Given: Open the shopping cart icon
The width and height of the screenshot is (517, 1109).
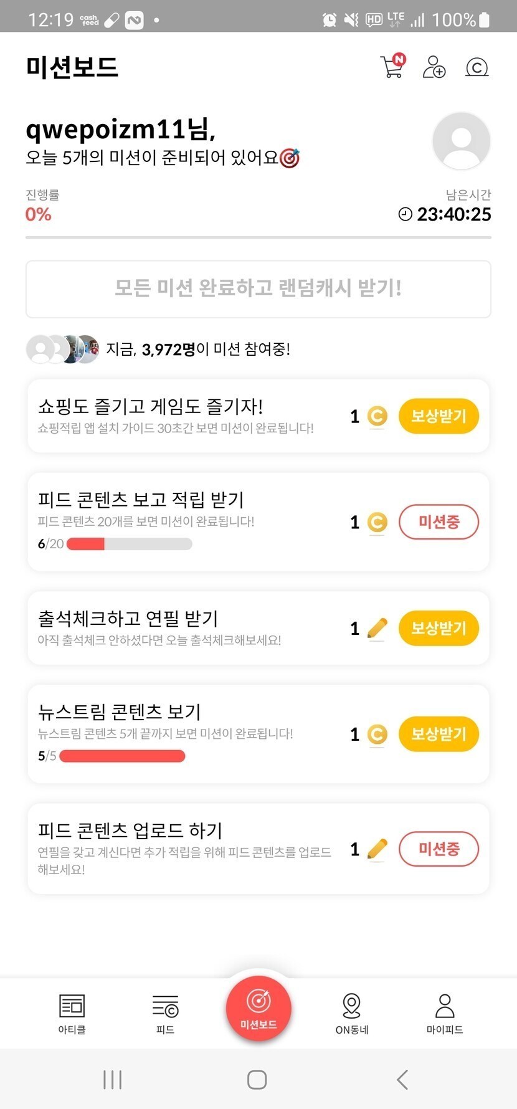Looking at the screenshot, I should tap(392, 67).
